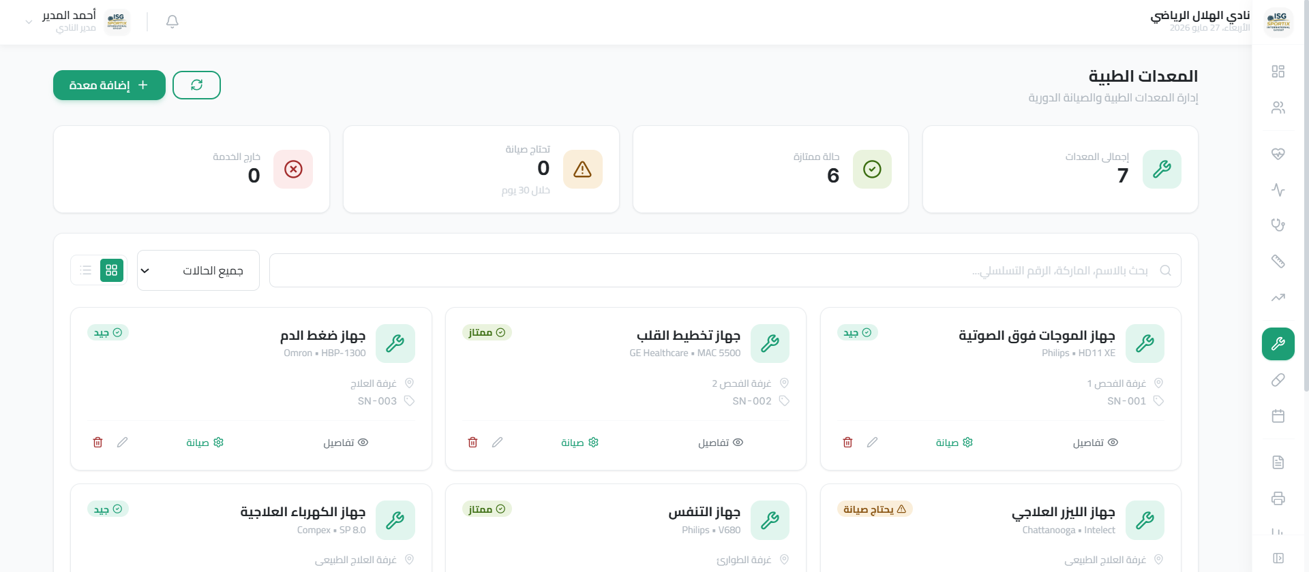This screenshot has width=1309, height=572.
Task: Open the users icon in the sidebar
Action: tap(1278, 108)
